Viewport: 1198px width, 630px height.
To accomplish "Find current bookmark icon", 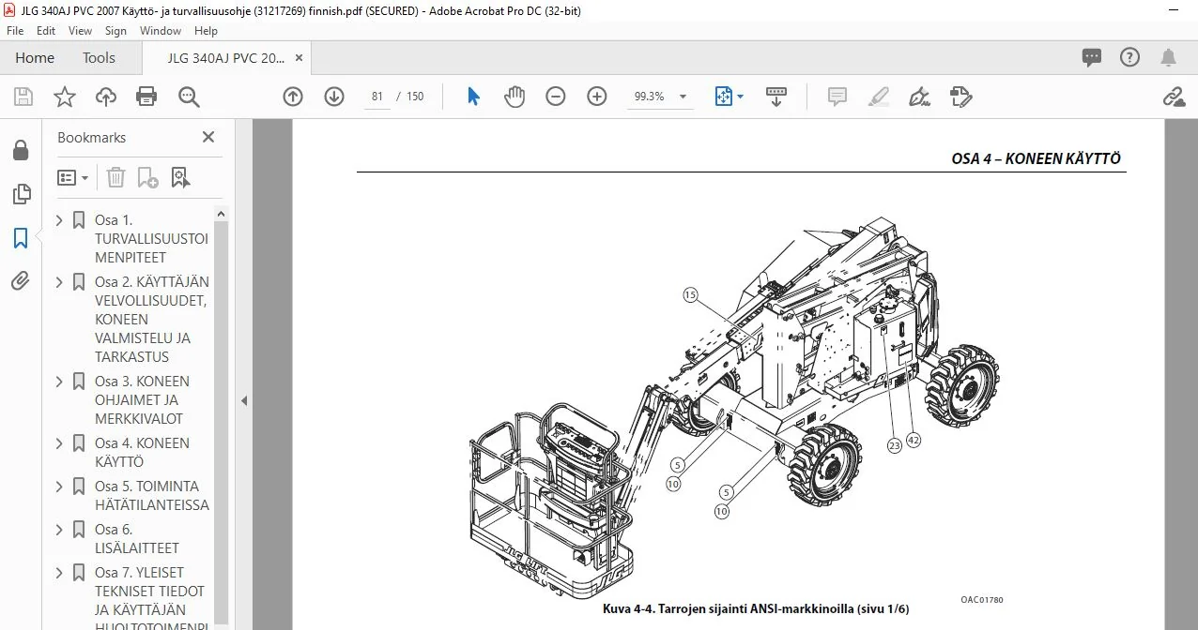I will (181, 177).
